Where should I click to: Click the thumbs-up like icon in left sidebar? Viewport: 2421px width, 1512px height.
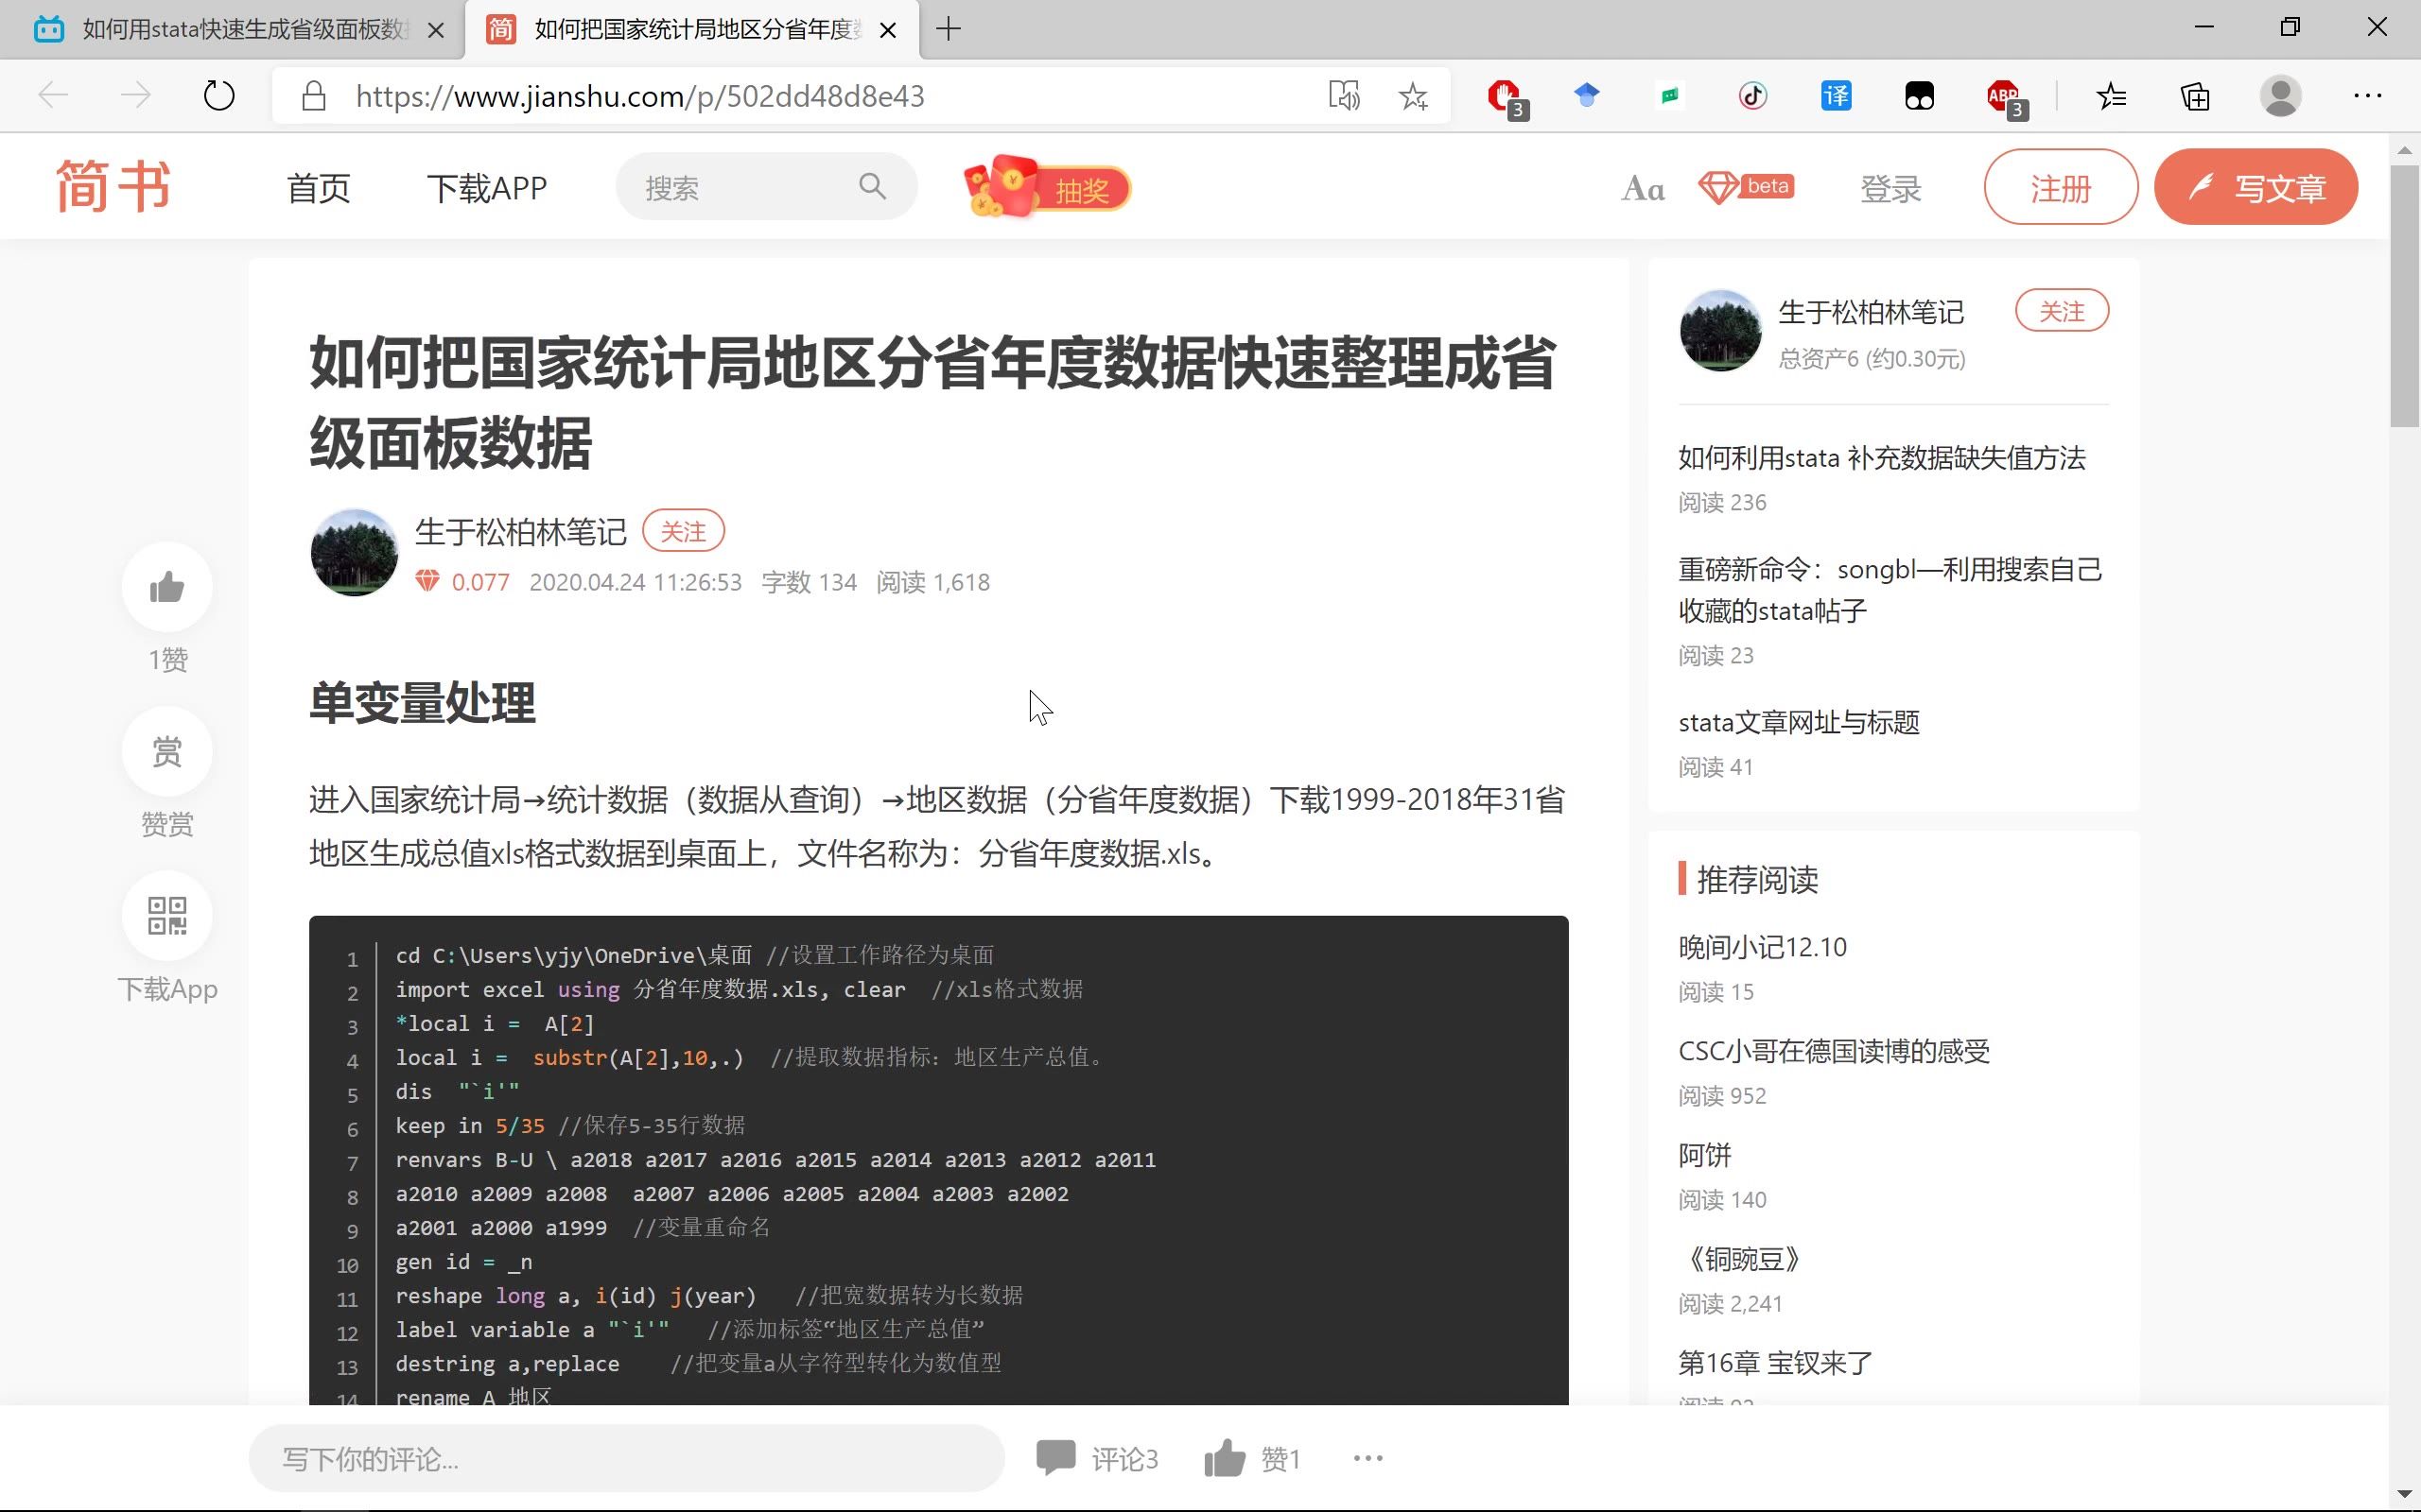tap(167, 587)
